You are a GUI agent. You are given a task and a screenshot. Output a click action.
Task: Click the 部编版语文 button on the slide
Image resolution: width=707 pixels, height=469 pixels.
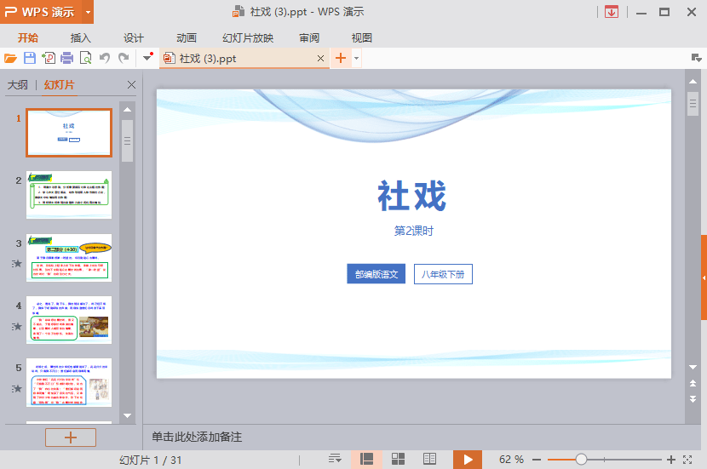[376, 274]
